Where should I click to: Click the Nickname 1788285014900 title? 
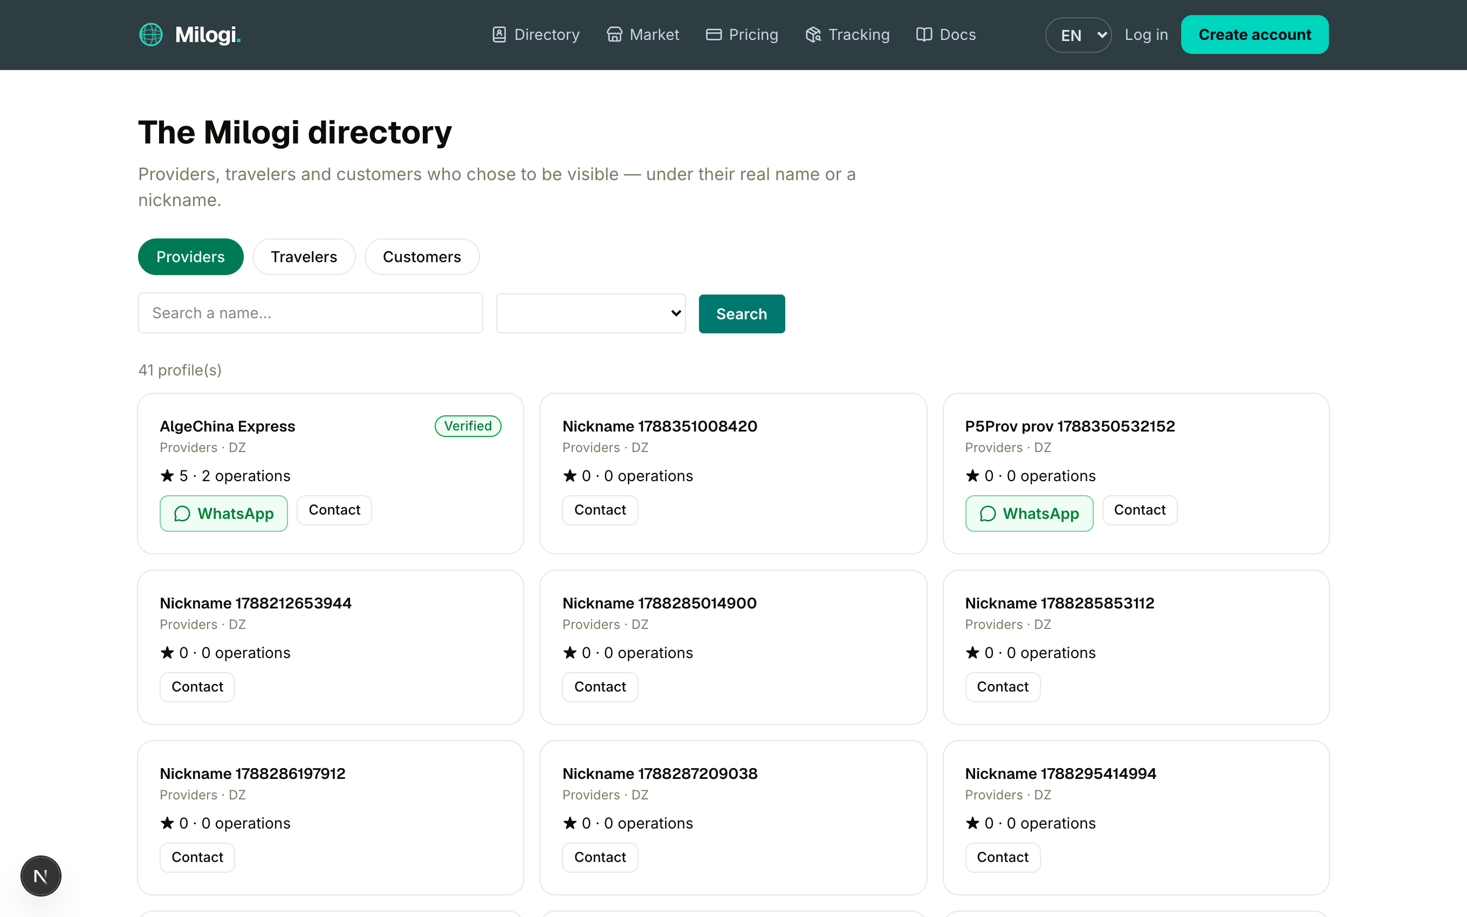click(660, 604)
